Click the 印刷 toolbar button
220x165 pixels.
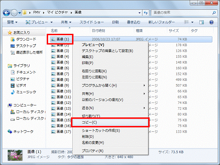pos(115,22)
